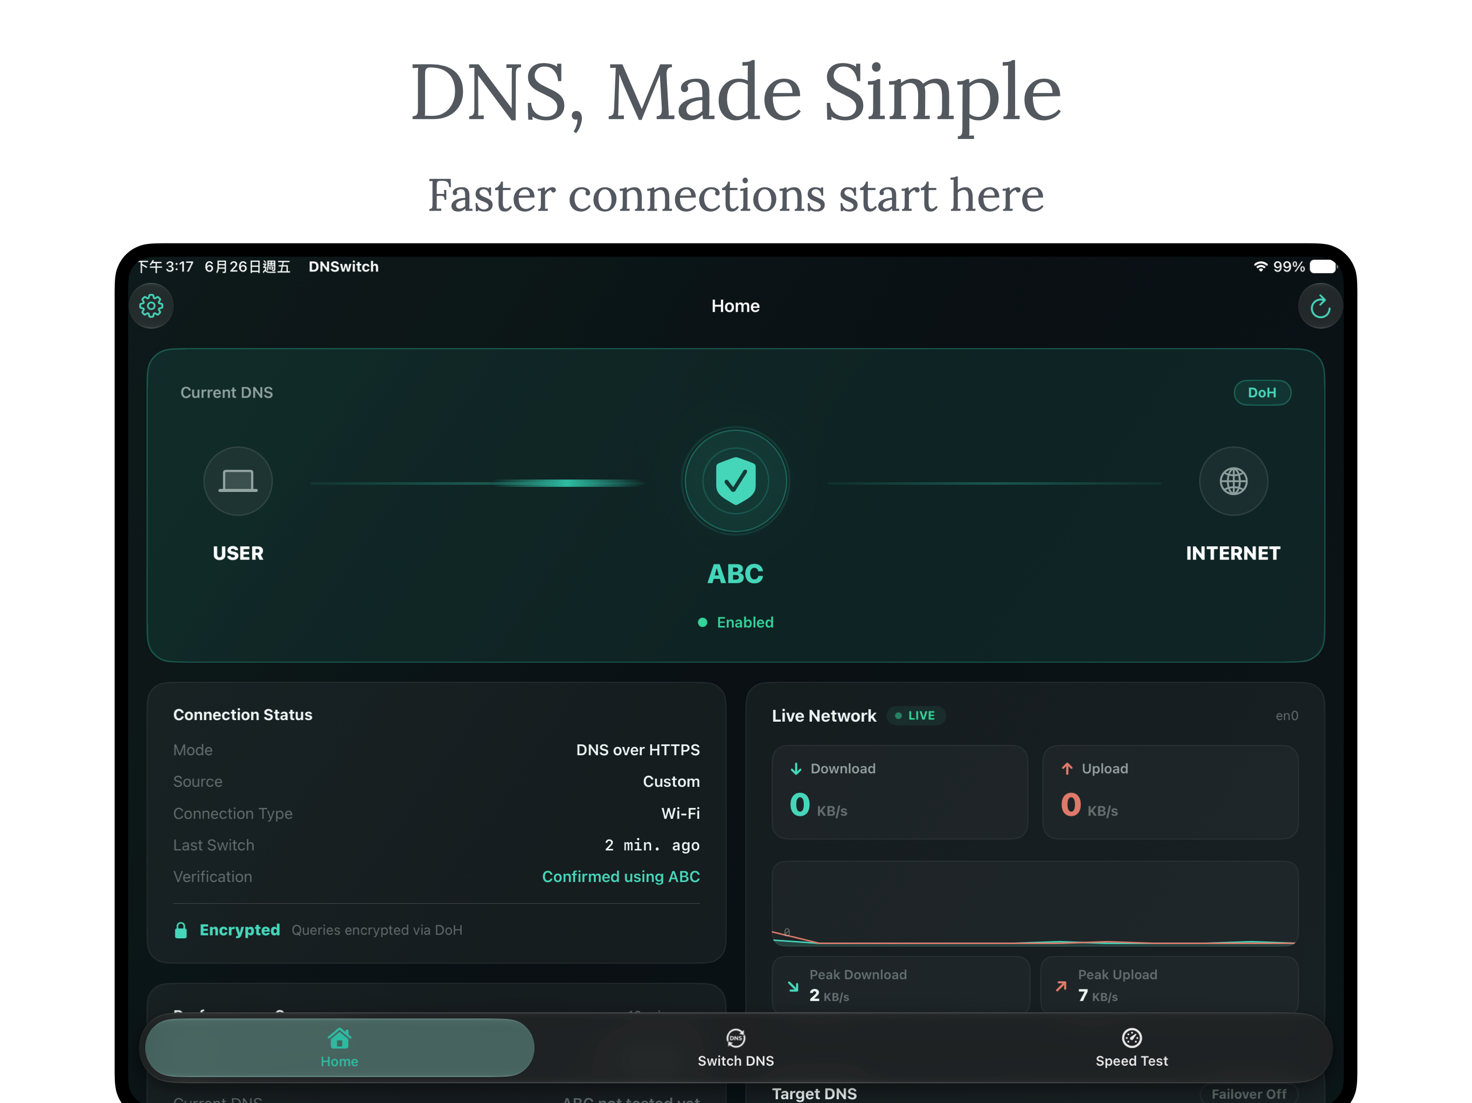Tap the Download arrow icon
The width and height of the screenshot is (1472, 1103).
pyautogui.click(x=796, y=769)
